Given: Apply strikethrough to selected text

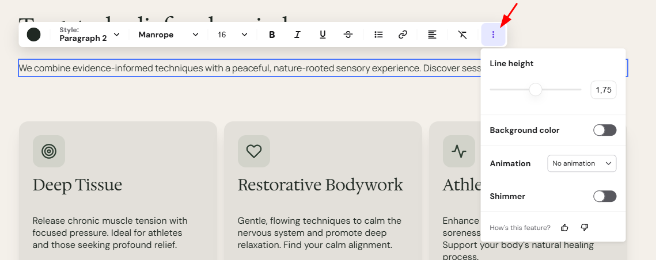Looking at the screenshot, I should [348, 35].
